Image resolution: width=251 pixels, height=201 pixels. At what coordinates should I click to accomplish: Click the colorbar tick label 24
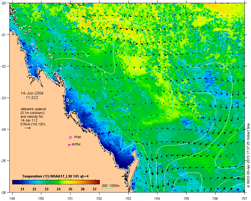pyautogui.click(x=58, y=189)
